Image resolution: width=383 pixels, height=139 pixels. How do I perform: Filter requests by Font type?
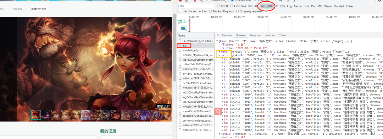click(x=306, y=6)
